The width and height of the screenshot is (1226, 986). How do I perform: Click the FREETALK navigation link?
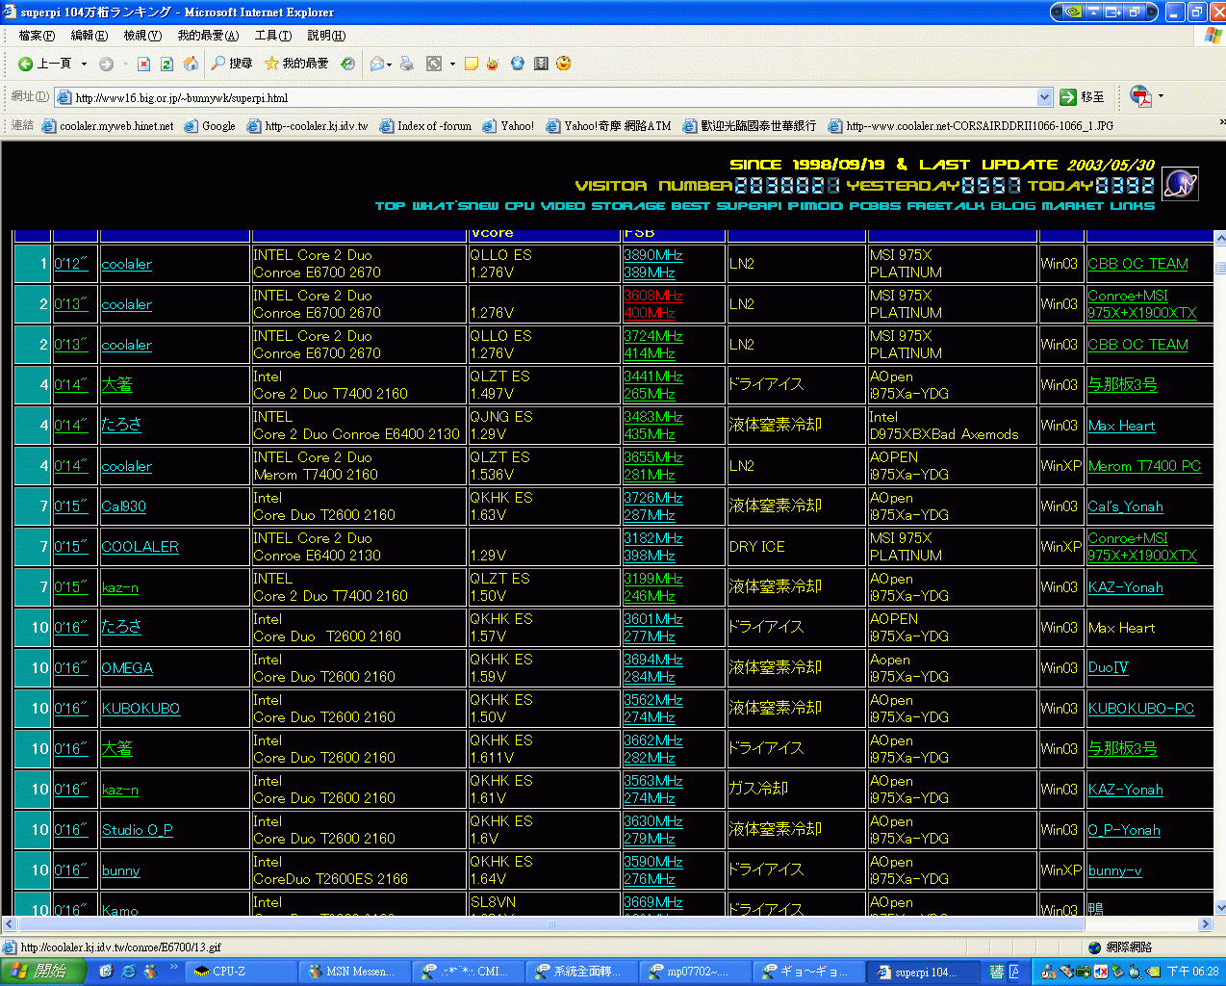point(945,206)
